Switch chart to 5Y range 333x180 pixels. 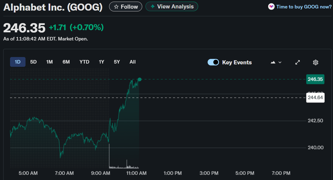117,62
